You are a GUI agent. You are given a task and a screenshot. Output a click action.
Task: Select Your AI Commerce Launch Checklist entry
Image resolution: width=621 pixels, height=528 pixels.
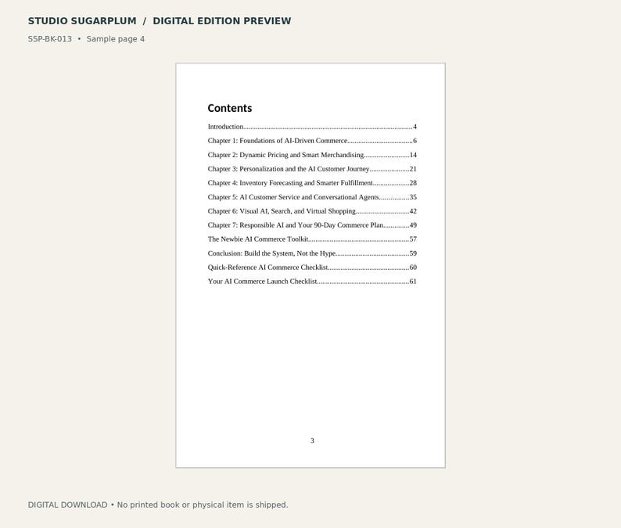tap(312, 282)
